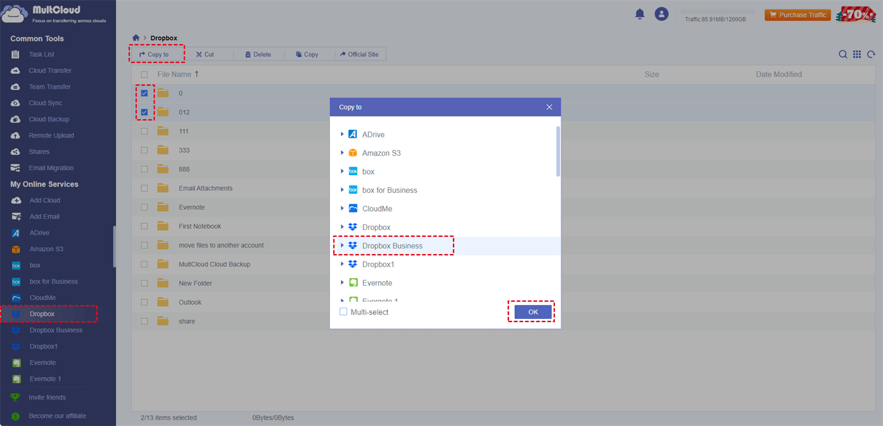Expand CloudMe tree arrow in dialog
Viewport: 883px width, 426px height.
[342, 209]
